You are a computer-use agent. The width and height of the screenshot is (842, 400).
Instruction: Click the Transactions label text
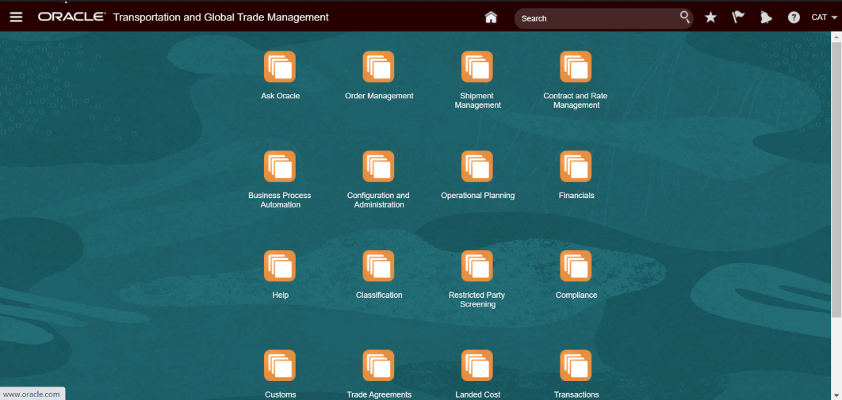pyautogui.click(x=576, y=394)
